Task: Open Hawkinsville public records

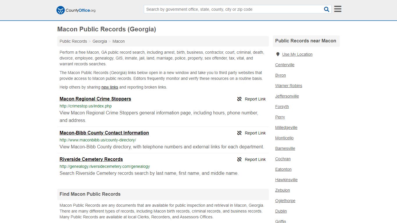Action: pyautogui.click(x=286, y=180)
